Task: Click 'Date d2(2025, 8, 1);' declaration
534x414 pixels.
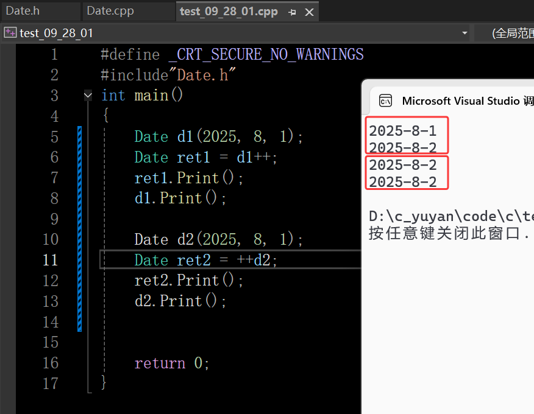Action: tap(218, 239)
